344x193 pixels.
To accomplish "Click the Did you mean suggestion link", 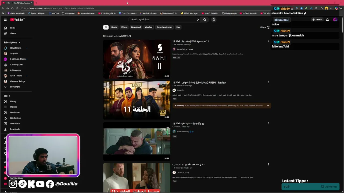I will (x=122, y=36).
